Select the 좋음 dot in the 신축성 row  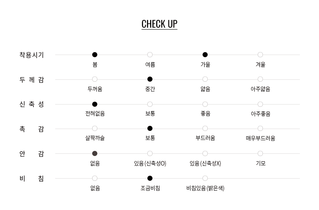pos(205,104)
